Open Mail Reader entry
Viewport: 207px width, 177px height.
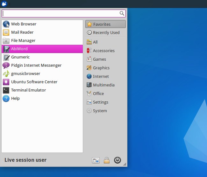[x=42, y=32]
